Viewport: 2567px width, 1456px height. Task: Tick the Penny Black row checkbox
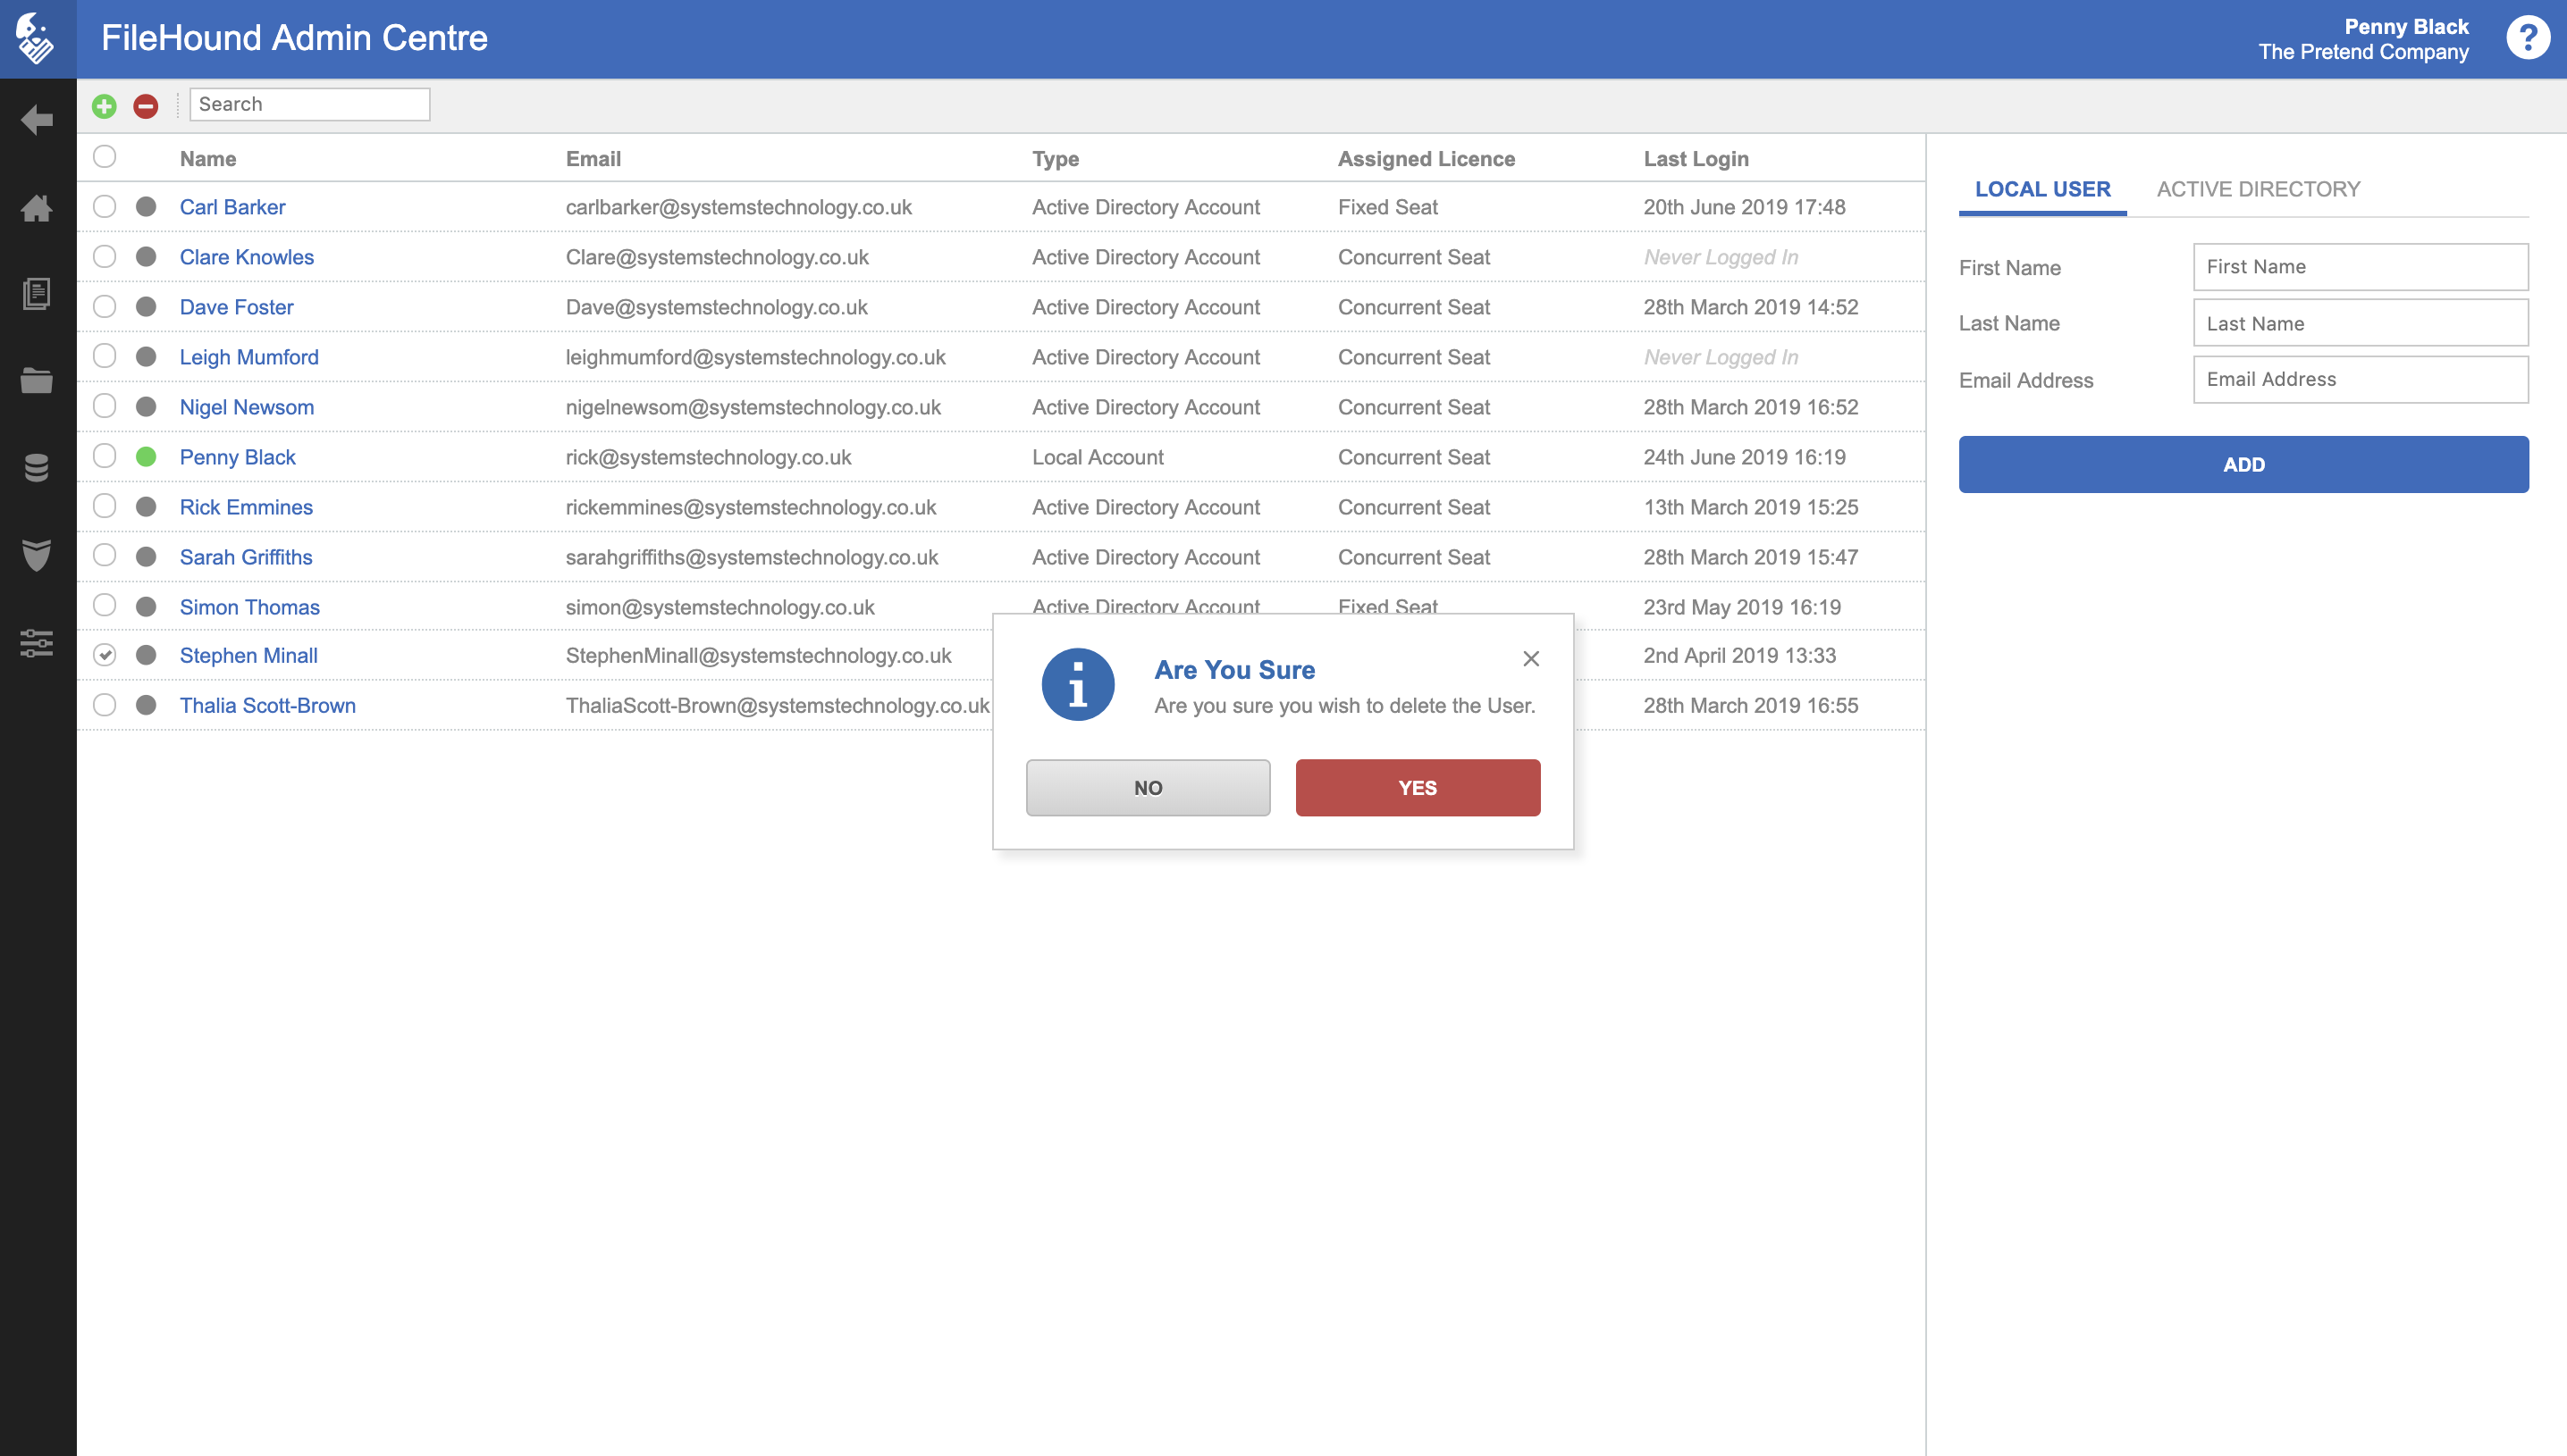104,457
